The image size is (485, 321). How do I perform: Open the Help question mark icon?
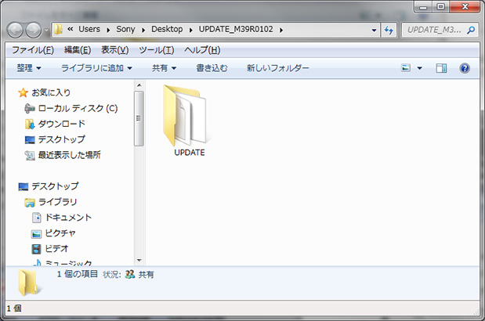(x=464, y=68)
